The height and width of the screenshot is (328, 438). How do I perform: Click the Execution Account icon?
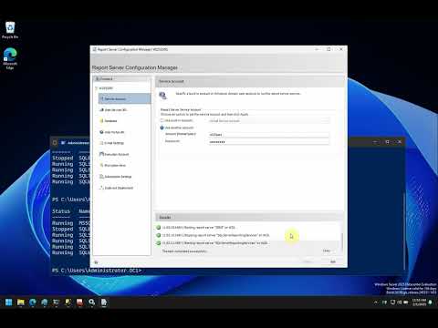(101, 154)
